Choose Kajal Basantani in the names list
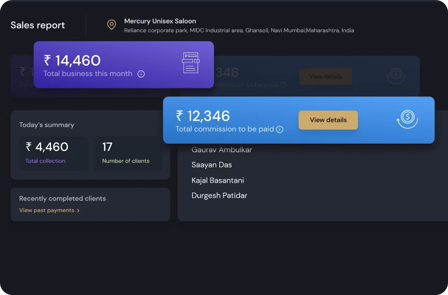This screenshot has width=448, height=295. (x=218, y=181)
